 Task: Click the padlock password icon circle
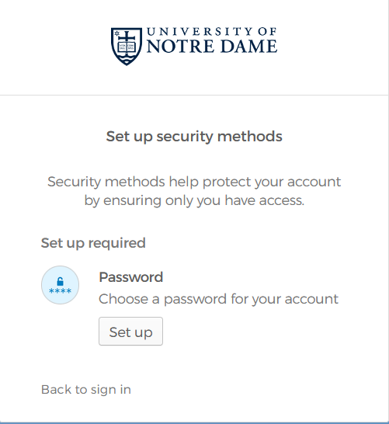point(60,285)
